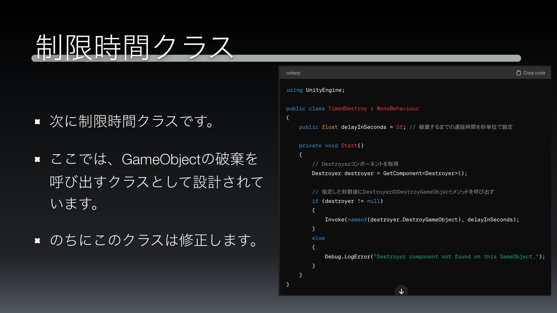557x313 pixels.
Task: Click the MonoBehaviour base class text
Action: point(397,108)
